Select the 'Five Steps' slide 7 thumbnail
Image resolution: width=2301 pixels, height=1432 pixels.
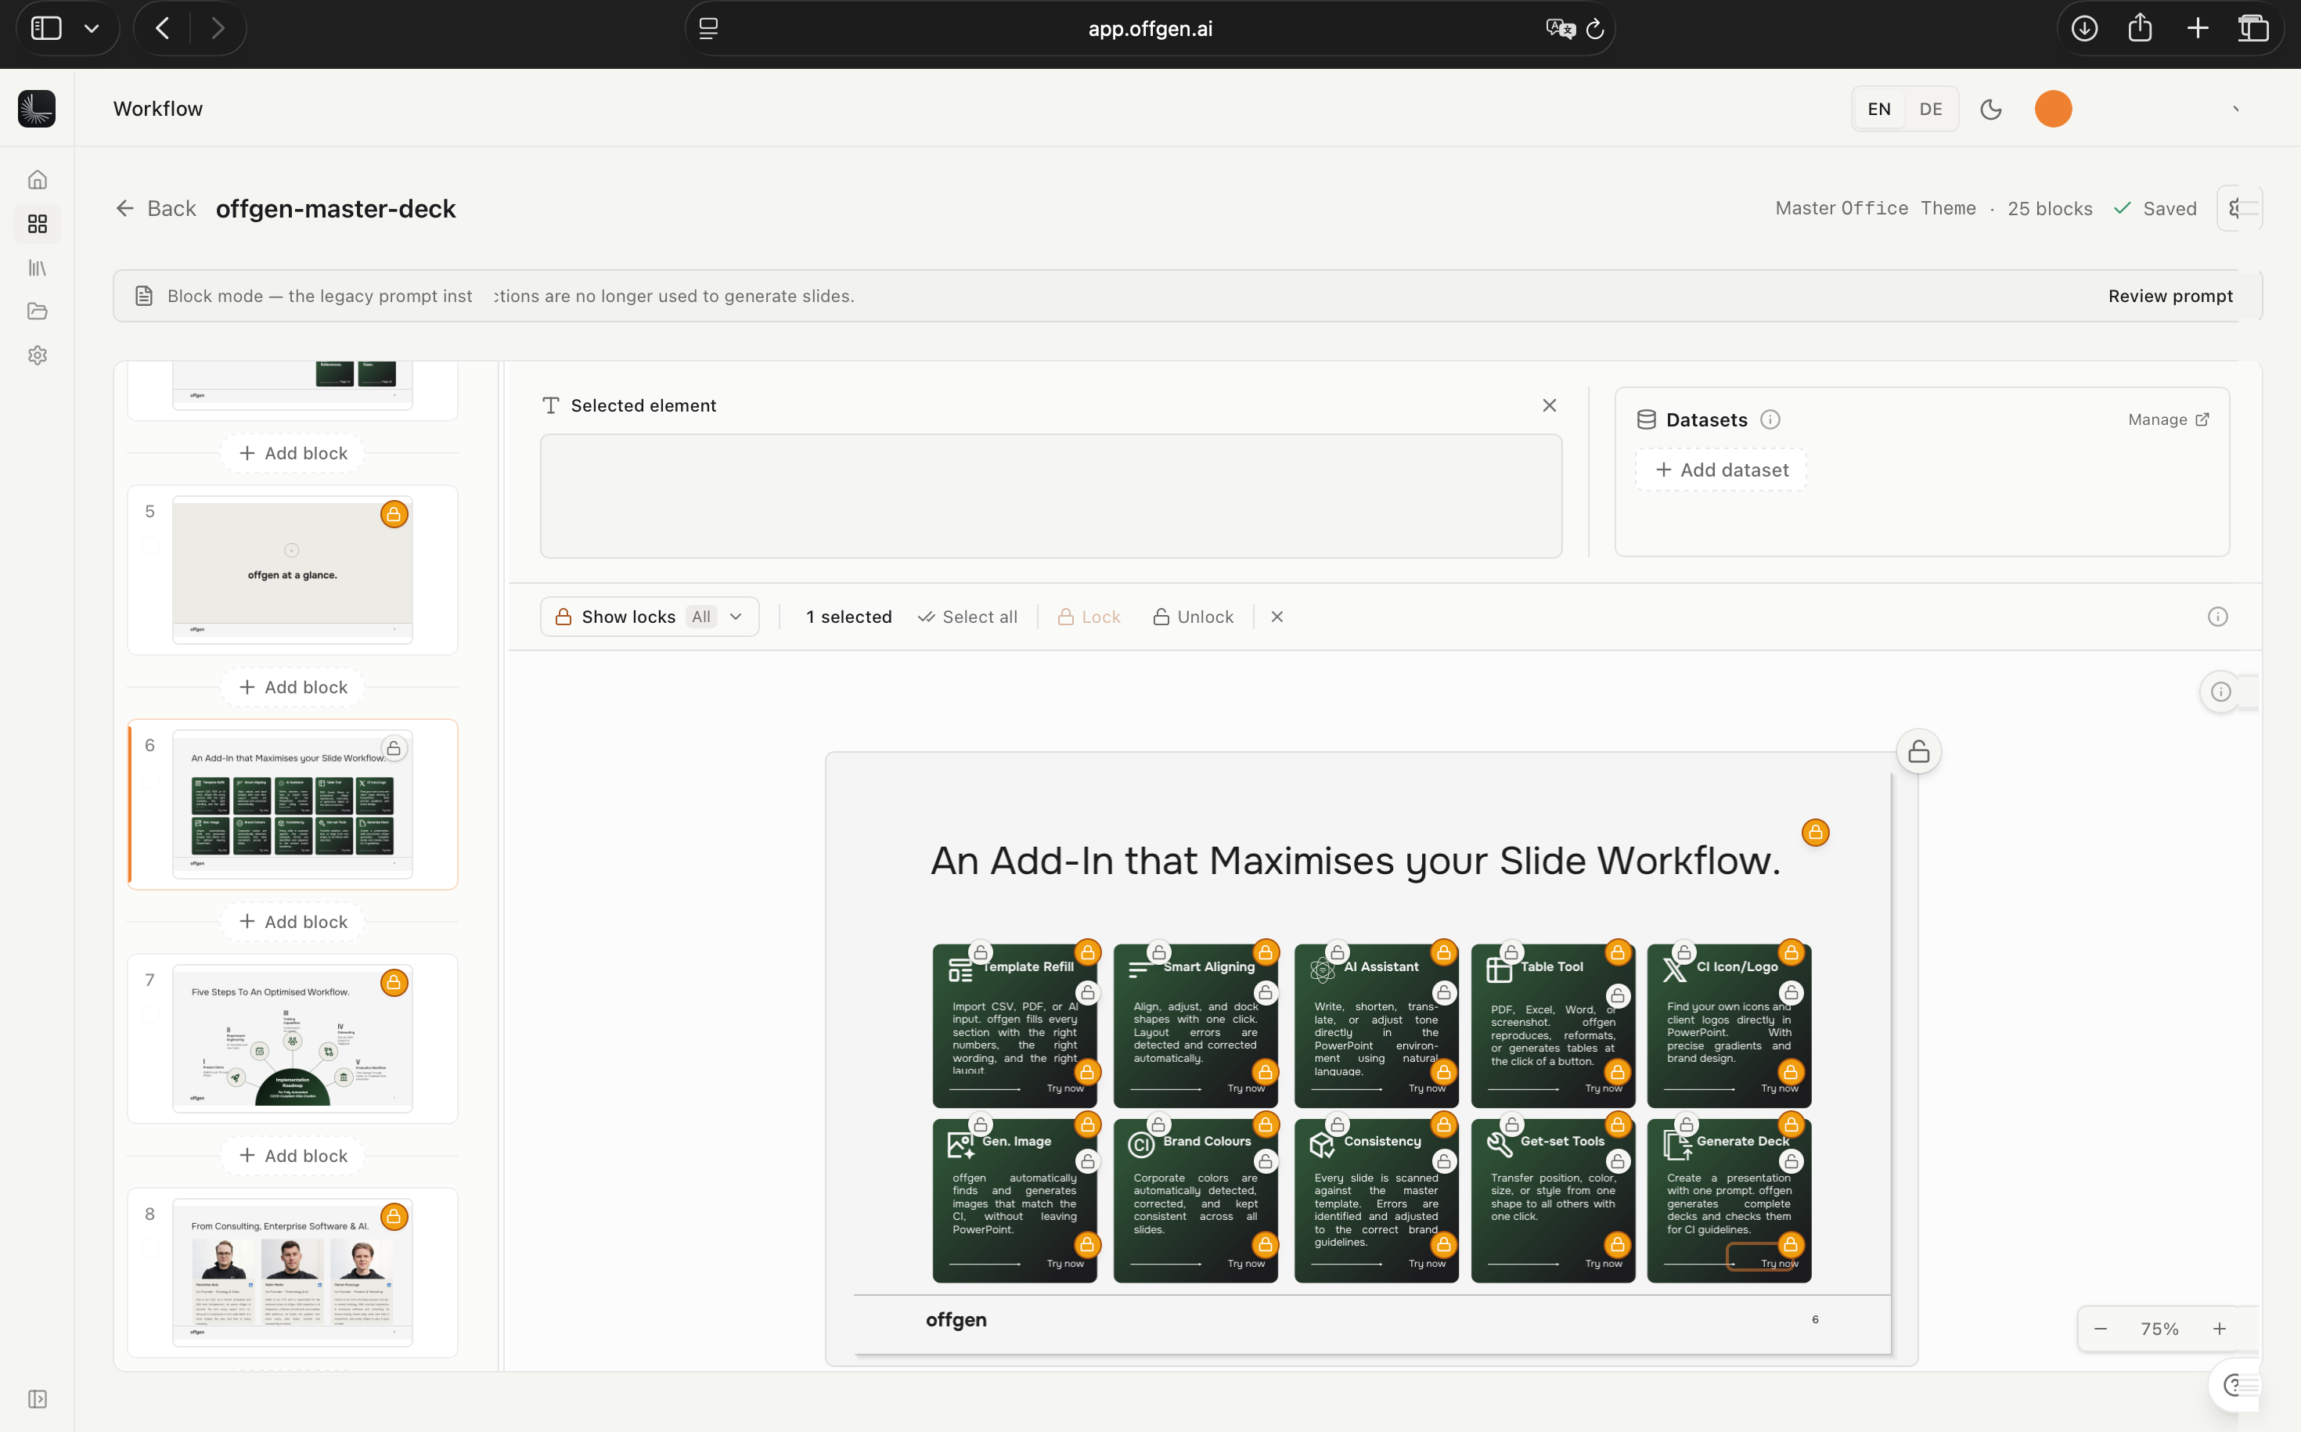293,1039
